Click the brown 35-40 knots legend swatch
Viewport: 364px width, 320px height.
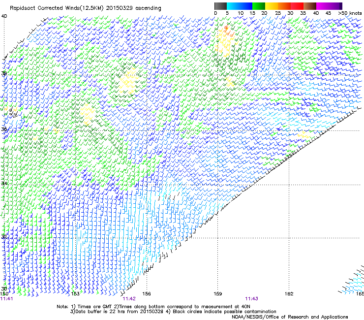click(310, 6)
